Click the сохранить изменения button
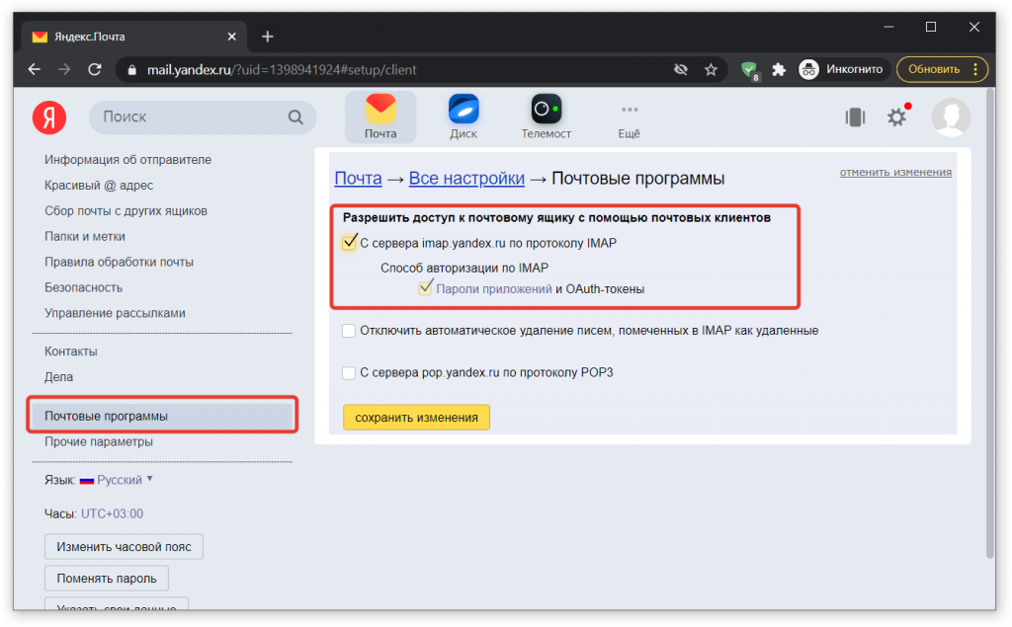Viewport: 1012px width, 627px height. pyautogui.click(x=416, y=418)
